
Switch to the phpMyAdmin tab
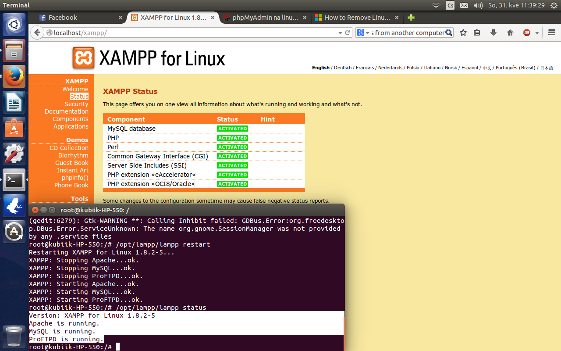tap(265, 18)
